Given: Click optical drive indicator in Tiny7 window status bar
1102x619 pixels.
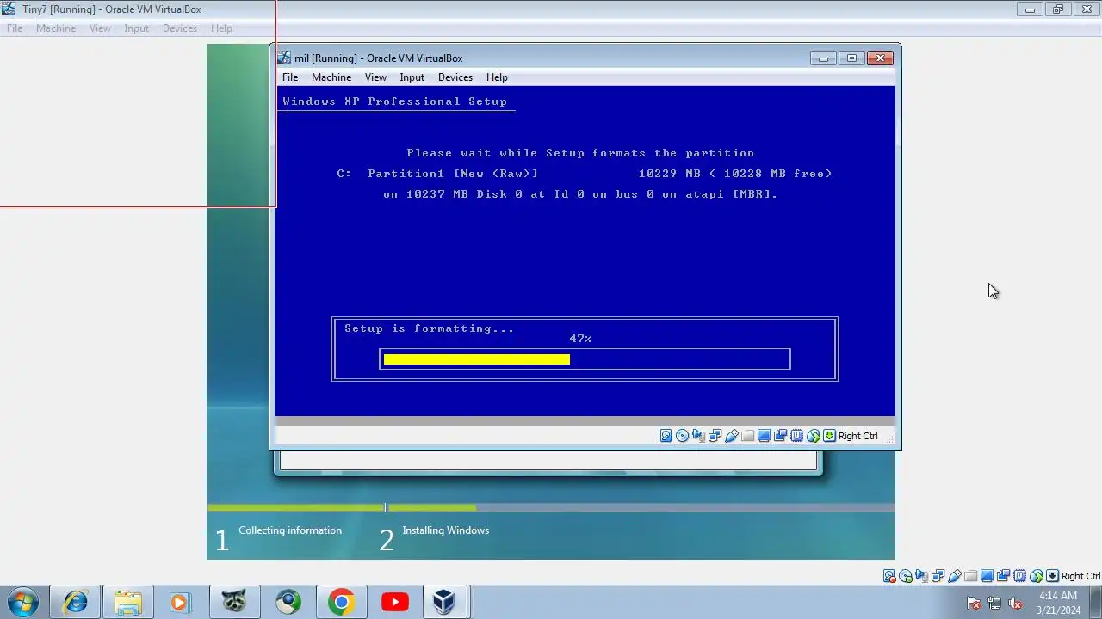Looking at the screenshot, I should click(906, 576).
